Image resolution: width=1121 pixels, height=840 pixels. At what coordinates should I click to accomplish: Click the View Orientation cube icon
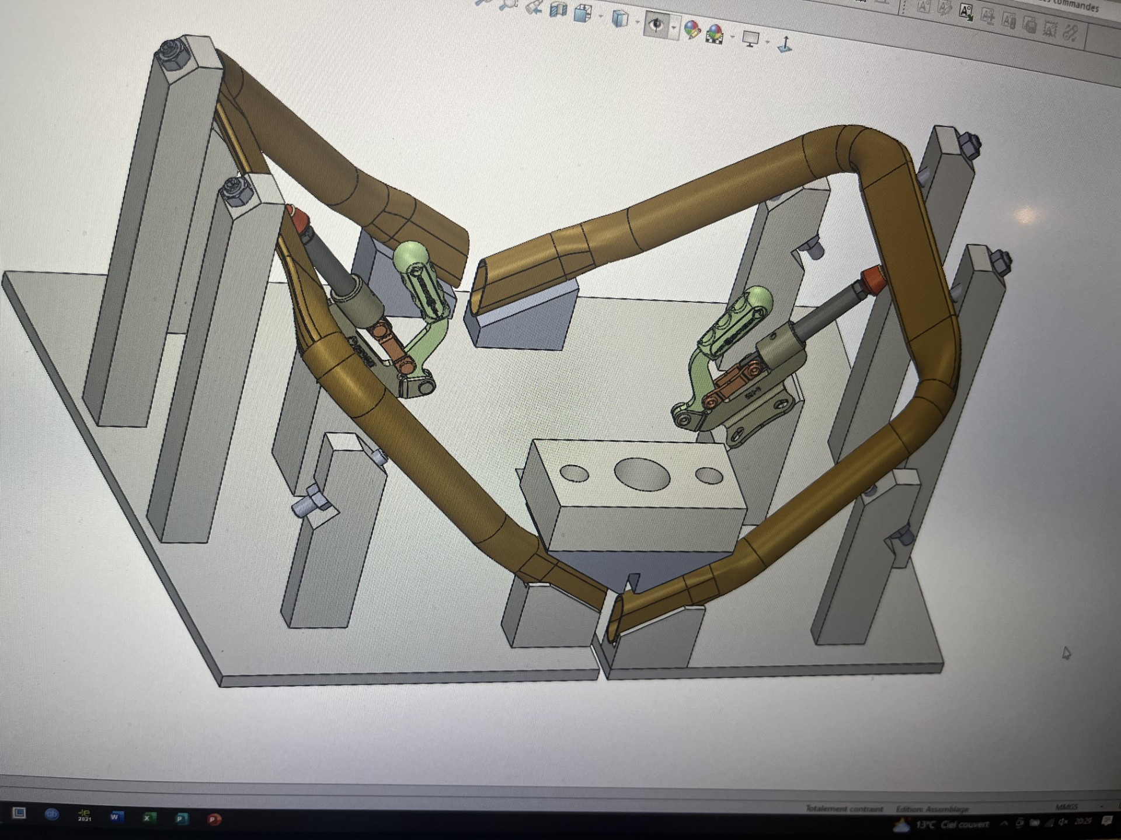[582, 13]
